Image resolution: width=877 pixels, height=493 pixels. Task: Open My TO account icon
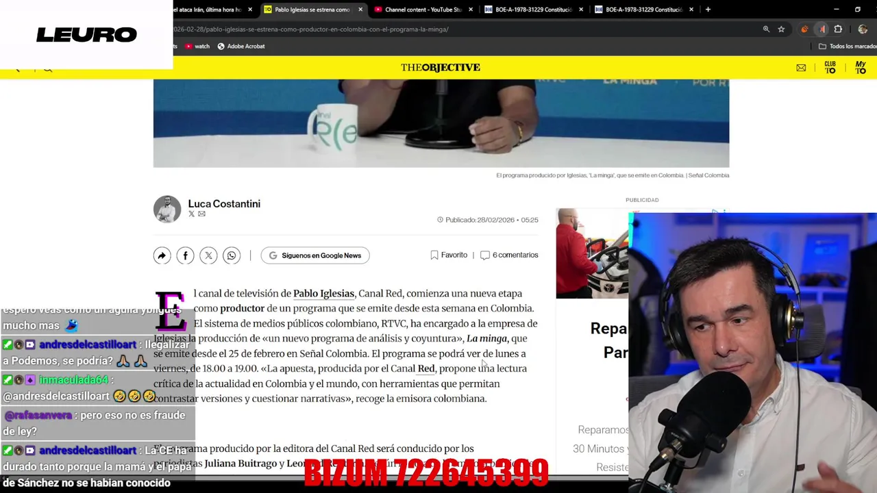click(861, 67)
